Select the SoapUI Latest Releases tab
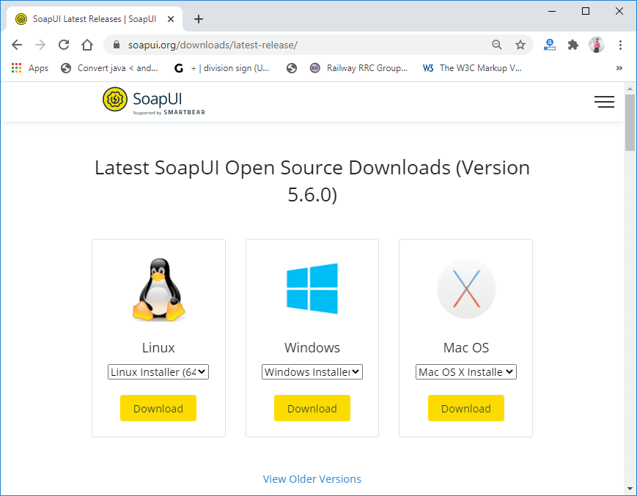 click(x=95, y=19)
